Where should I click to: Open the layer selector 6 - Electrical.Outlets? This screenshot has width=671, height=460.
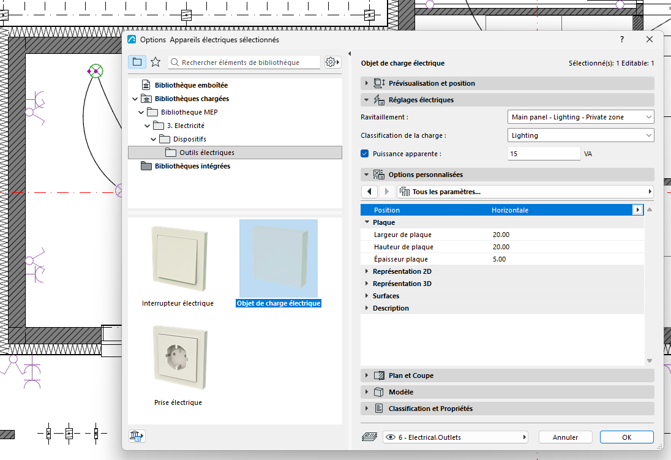pyautogui.click(x=455, y=437)
